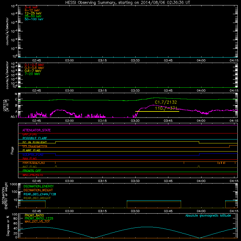Screen dimensions: 241x241
Task: Click the yellow flare interval bar in GOES plot
Action: 157,111
